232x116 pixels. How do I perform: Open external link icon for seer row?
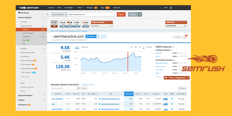[99, 104]
